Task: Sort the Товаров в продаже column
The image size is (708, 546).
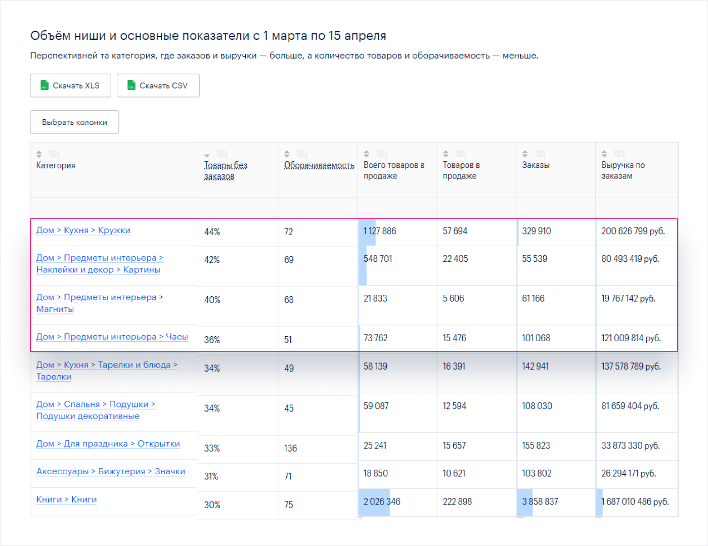Action: coord(446,153)
